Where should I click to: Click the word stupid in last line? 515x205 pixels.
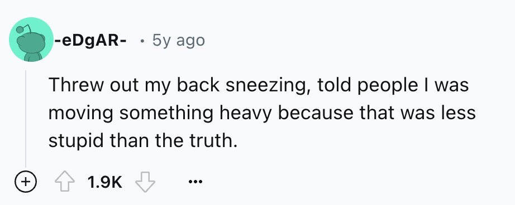pyautogui.click(x=77, y=141)
